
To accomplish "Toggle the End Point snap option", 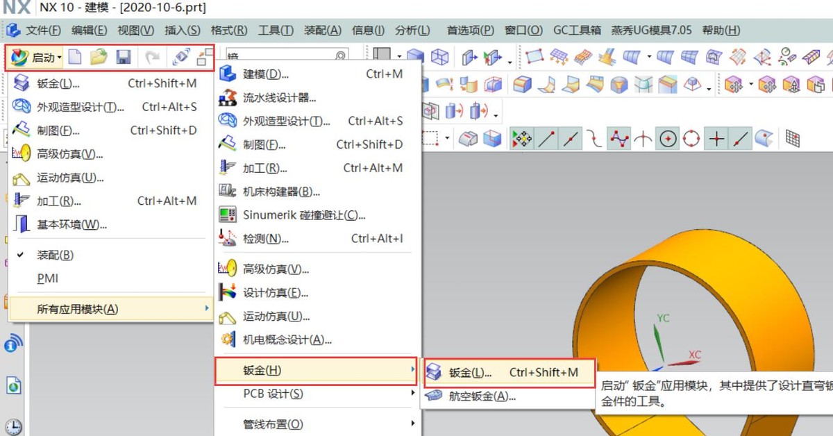I will click(546, 139).
